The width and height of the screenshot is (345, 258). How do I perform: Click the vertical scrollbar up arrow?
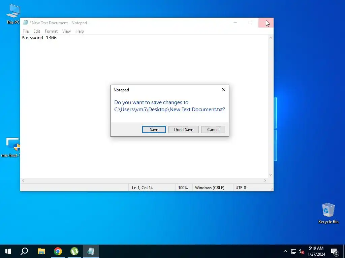pos(271,38)
